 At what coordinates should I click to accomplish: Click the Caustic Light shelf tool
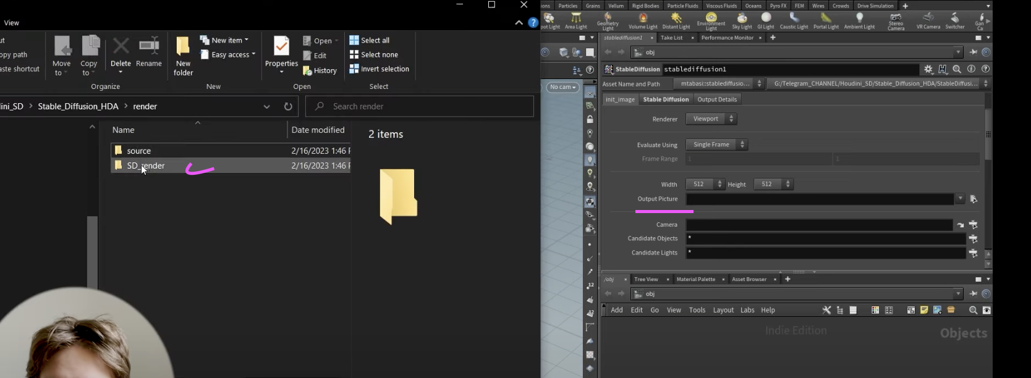coord(794,20)
